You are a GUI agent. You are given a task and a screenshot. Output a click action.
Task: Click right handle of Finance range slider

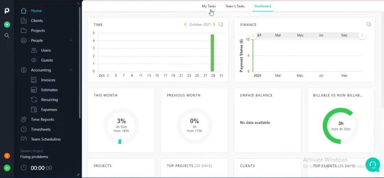(x=362, y=36)
